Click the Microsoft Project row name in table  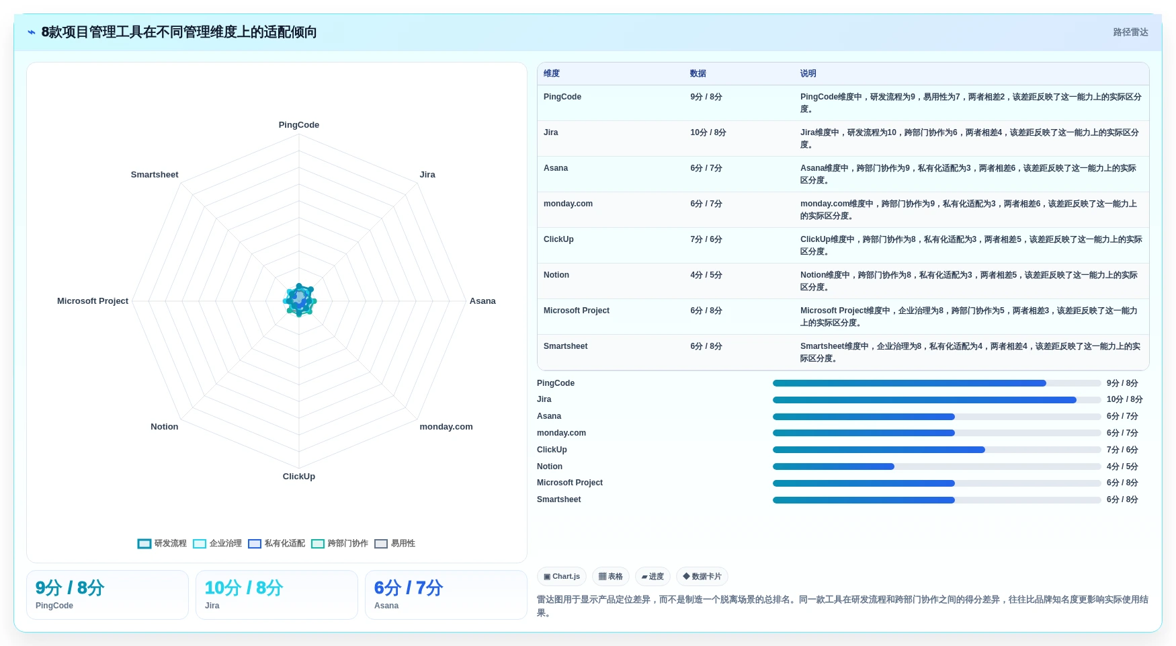577,311
